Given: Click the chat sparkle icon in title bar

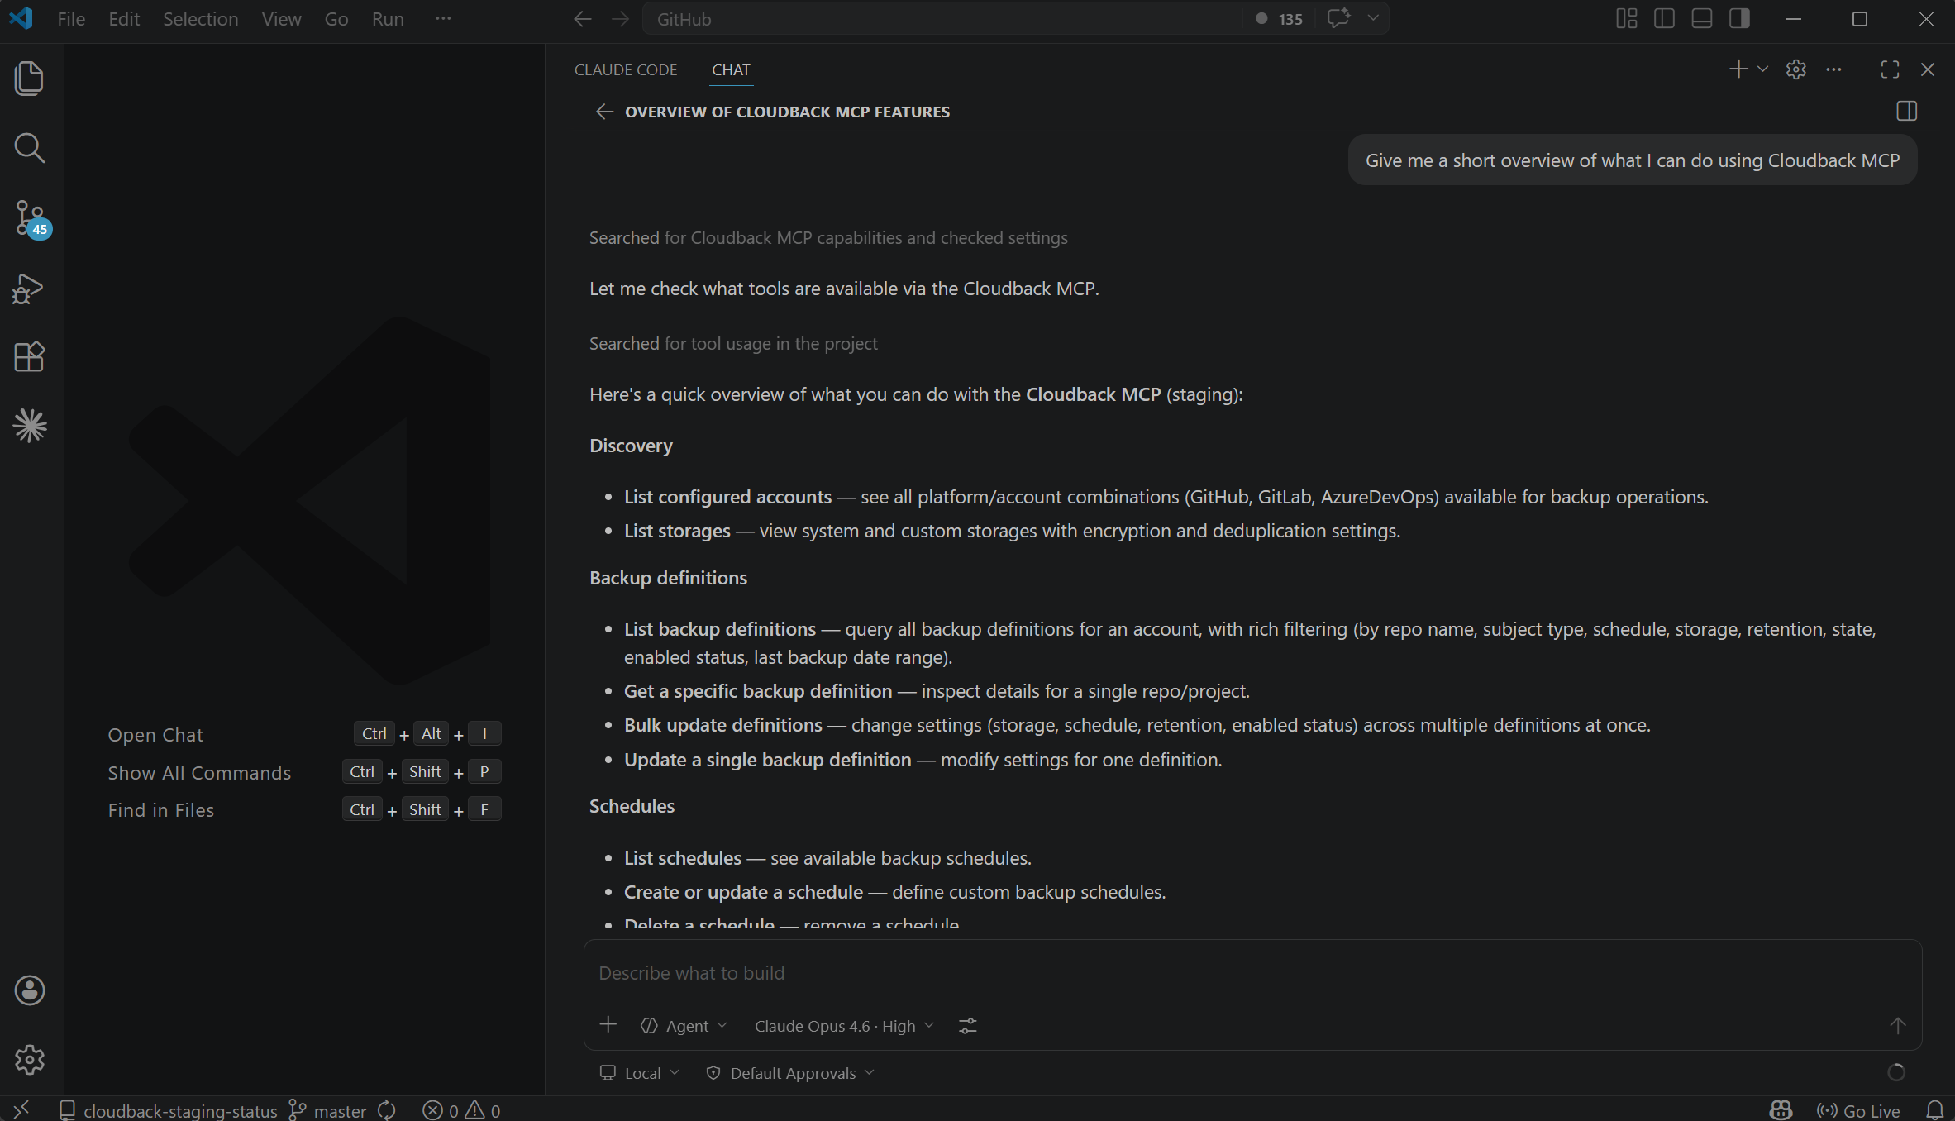Looking at the screenshot, I should [x=1338, y=18].
